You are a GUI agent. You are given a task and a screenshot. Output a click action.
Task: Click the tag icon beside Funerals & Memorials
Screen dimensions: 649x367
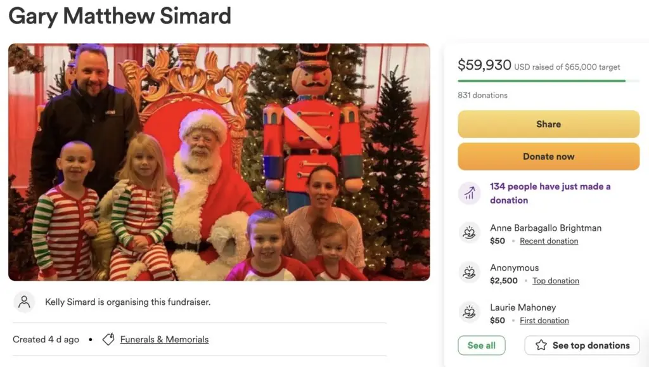108,340
